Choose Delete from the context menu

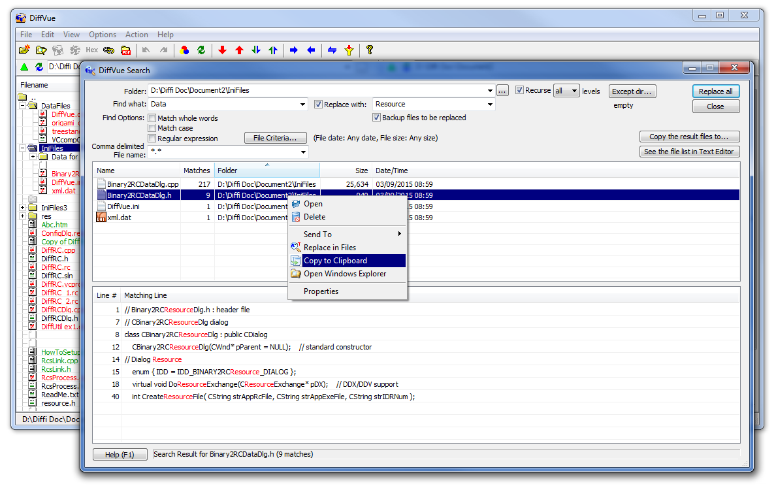pos(348,217)
